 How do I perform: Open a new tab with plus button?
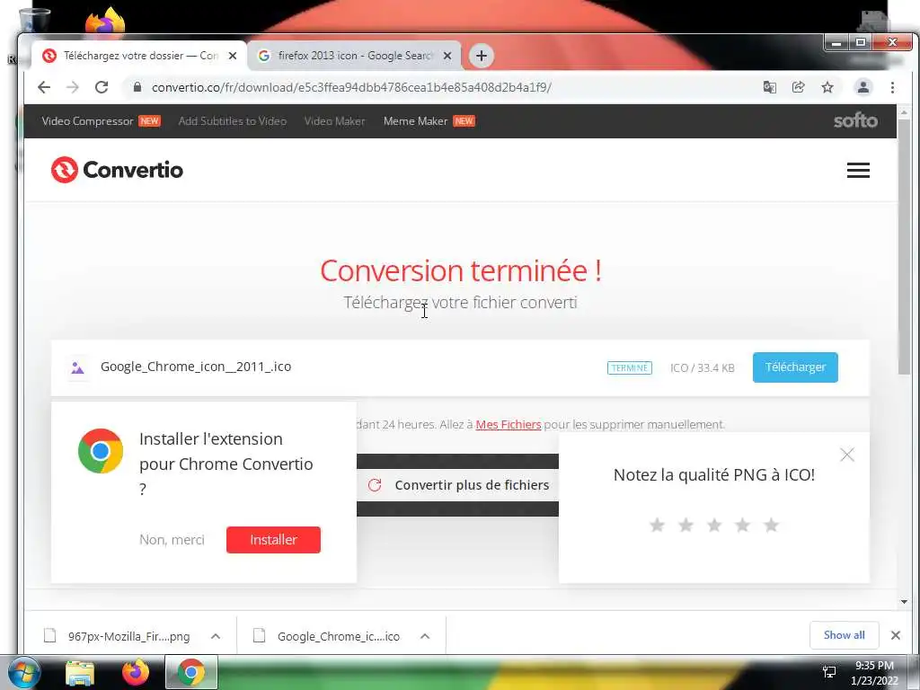tap(482, 56)
